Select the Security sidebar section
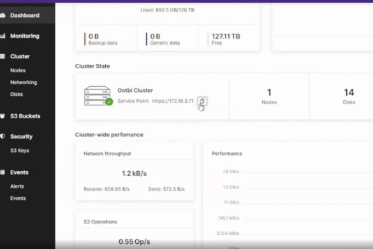 coord(21,137)
